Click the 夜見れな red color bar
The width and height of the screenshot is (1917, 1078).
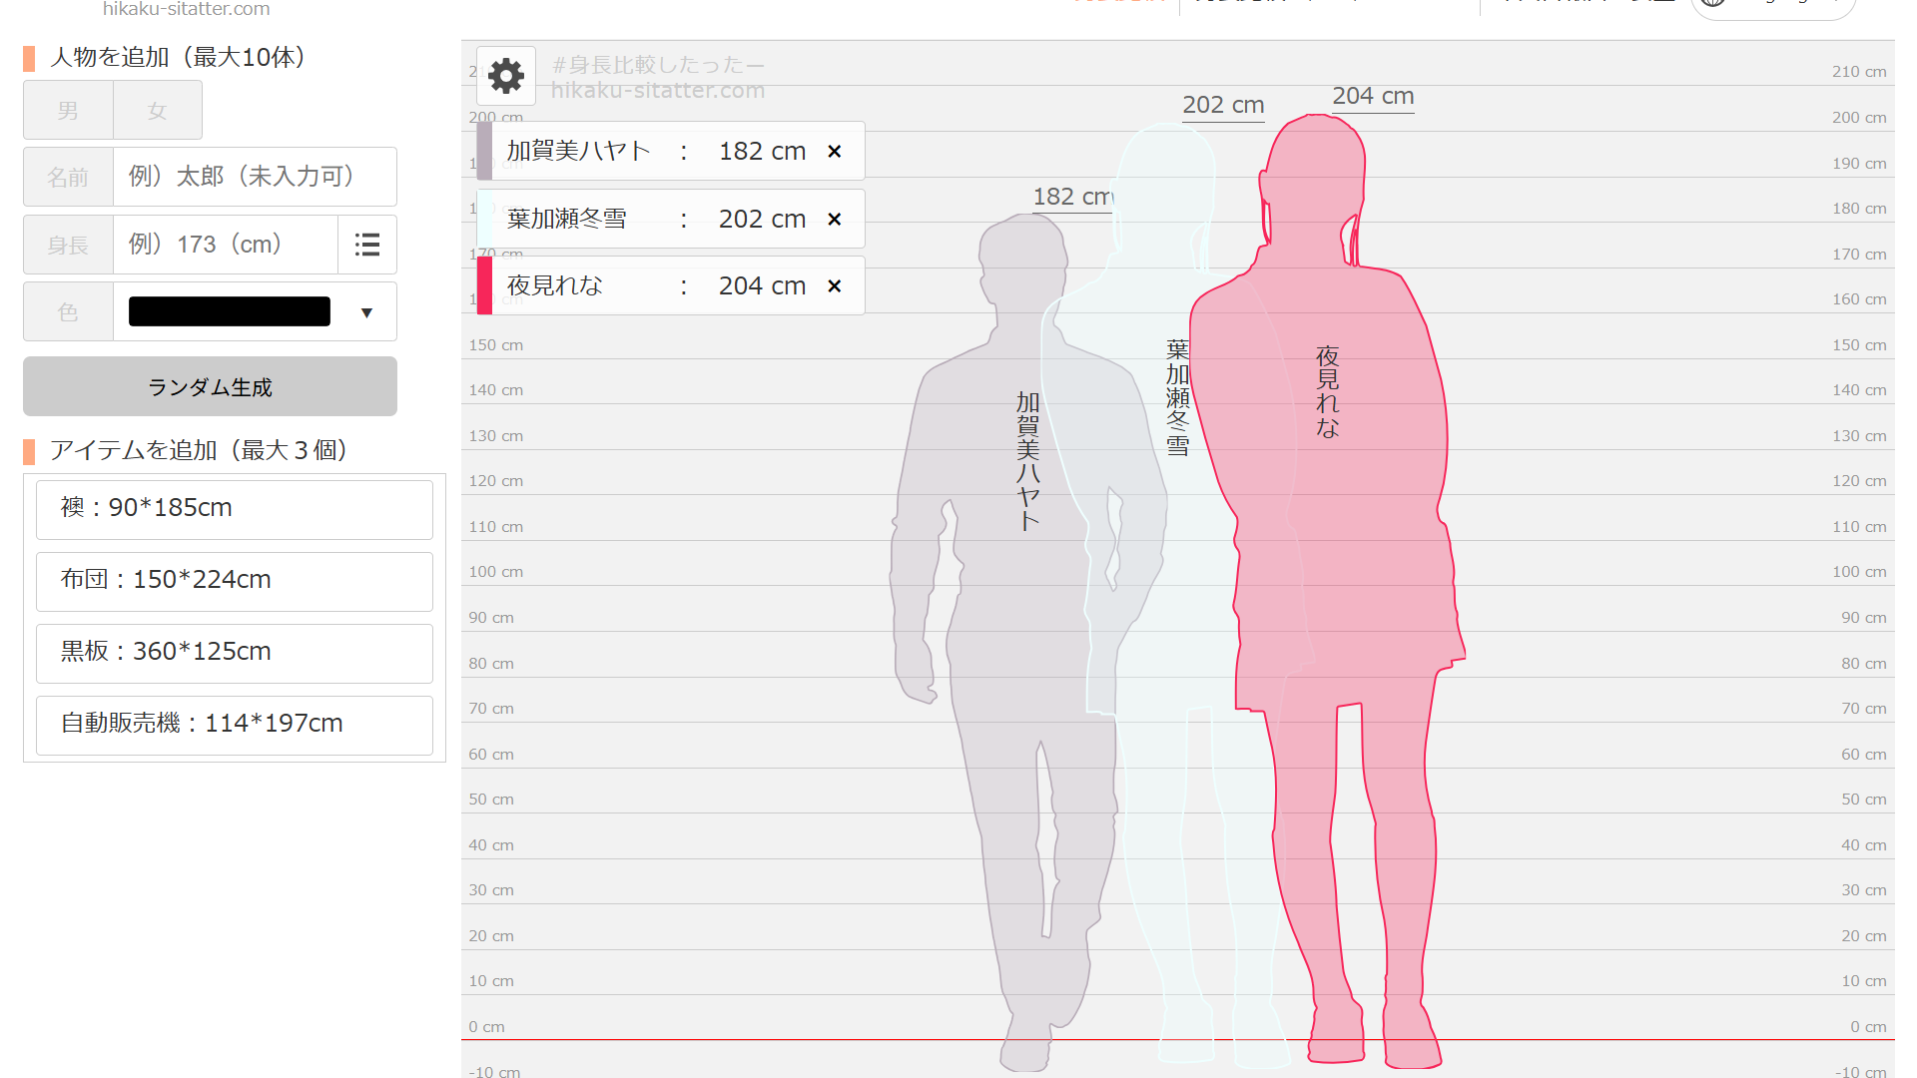point(484,286)
